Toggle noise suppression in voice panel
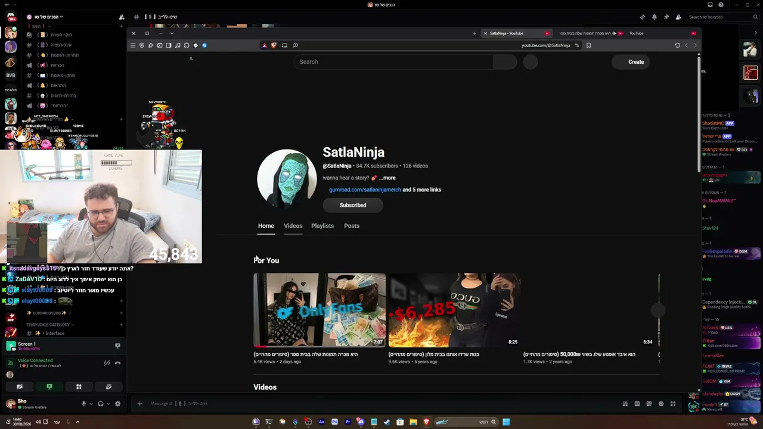The width and height of the screenshot is (763, 429). click(107, 363)
